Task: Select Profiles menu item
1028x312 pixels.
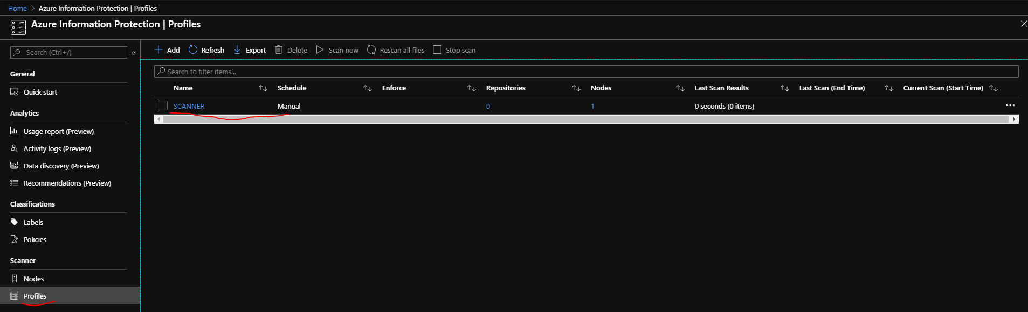Action: 70,295
